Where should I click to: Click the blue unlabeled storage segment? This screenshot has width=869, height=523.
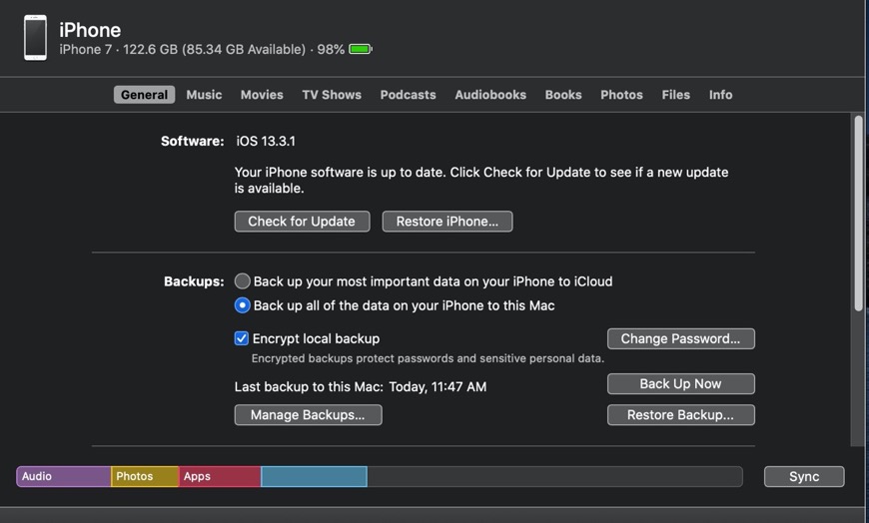pos(314,476)
